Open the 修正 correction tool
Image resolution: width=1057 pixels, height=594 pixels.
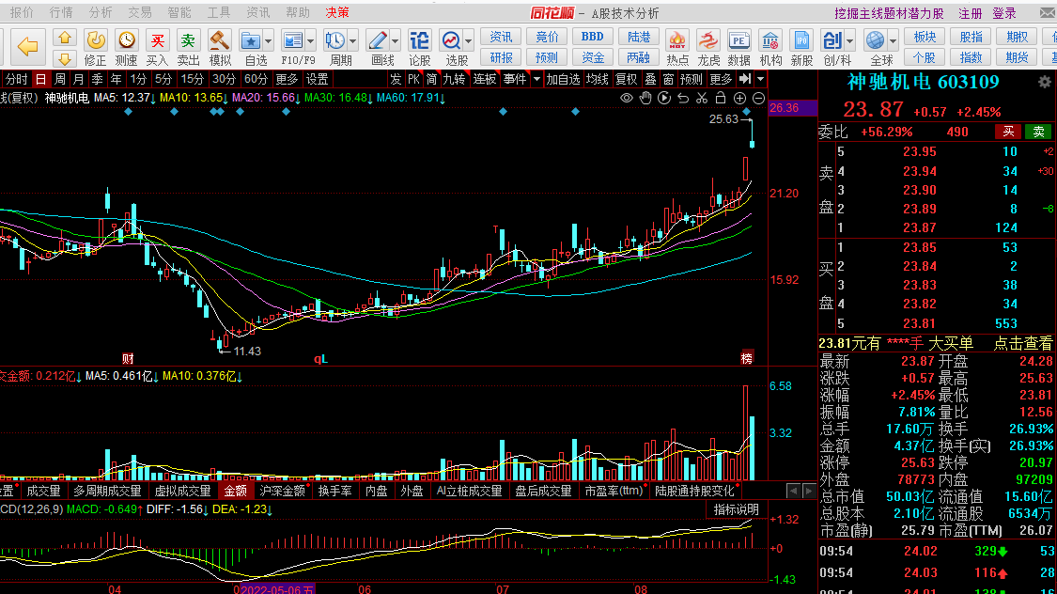tap(95, 48)
